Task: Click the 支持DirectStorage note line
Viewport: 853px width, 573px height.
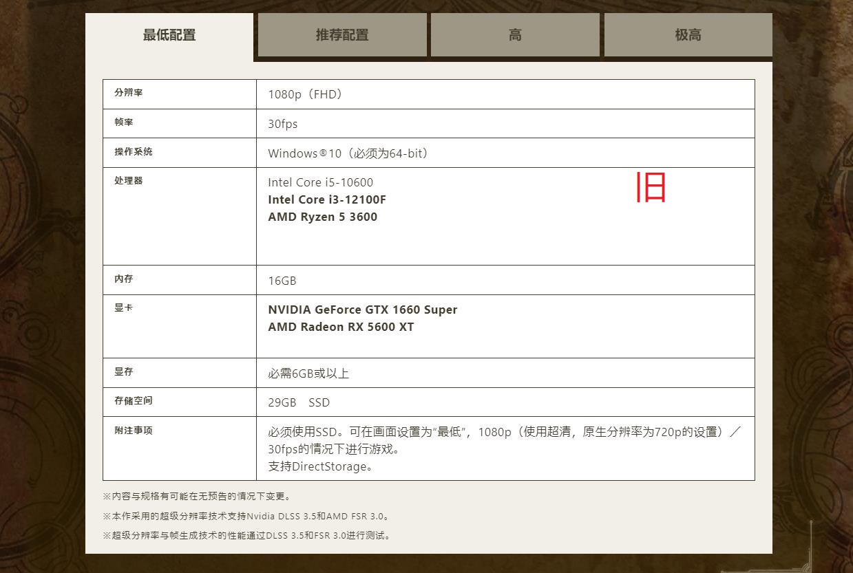Action: 321,466
